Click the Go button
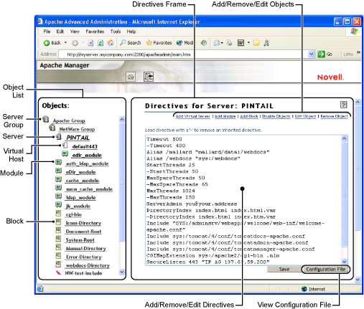The width and height of the screenshot is (364, 309). click(325, 54)
